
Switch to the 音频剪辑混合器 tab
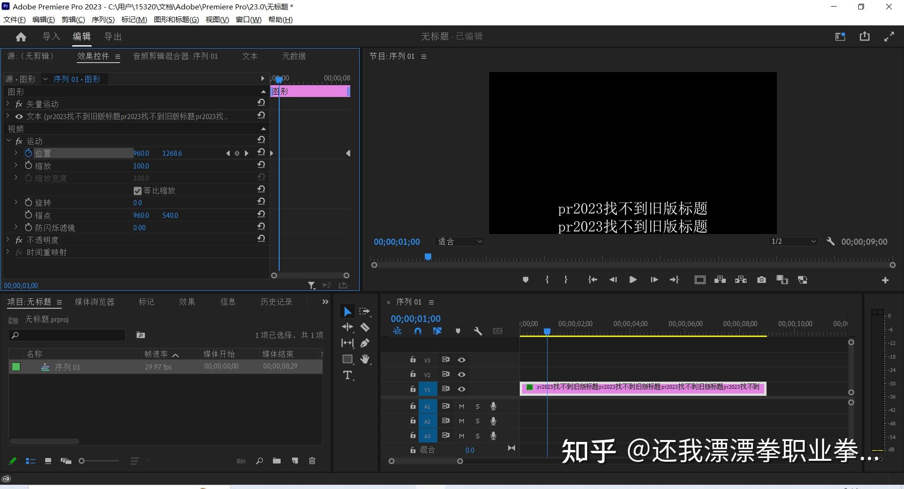coord(175,56)
